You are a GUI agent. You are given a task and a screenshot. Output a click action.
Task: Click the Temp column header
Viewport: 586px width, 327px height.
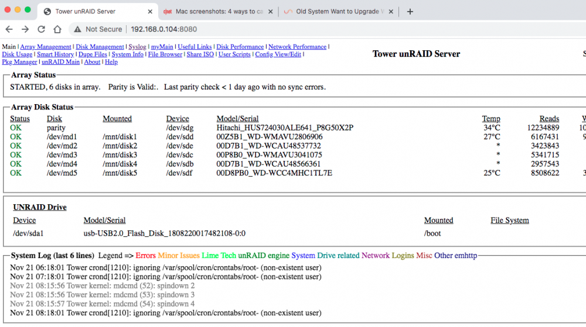pyautogui.click(x=491, y=119)
